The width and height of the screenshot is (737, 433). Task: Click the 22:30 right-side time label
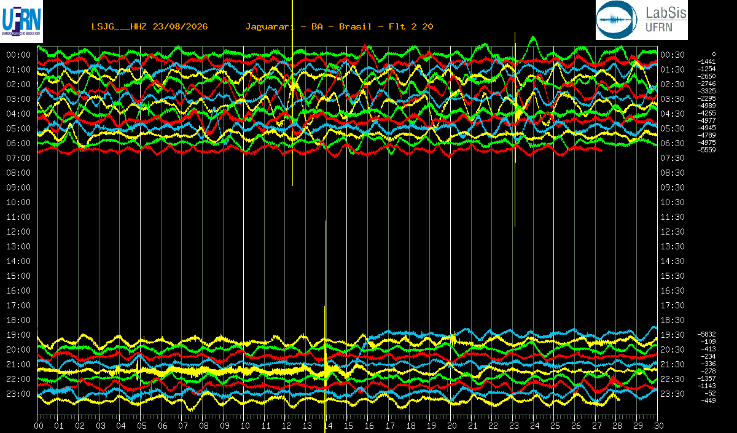(673, 379)
